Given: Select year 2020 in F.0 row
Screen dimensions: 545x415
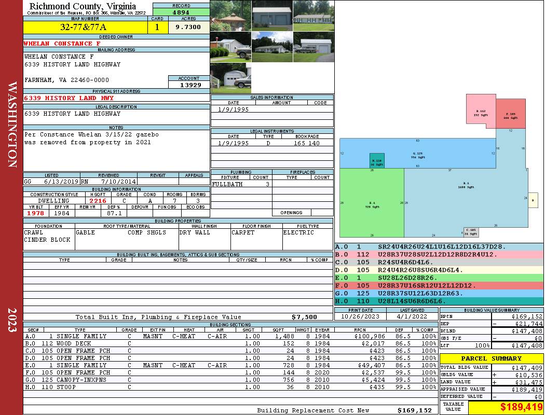Looking at the screenshot, I should tap(322, 372).
